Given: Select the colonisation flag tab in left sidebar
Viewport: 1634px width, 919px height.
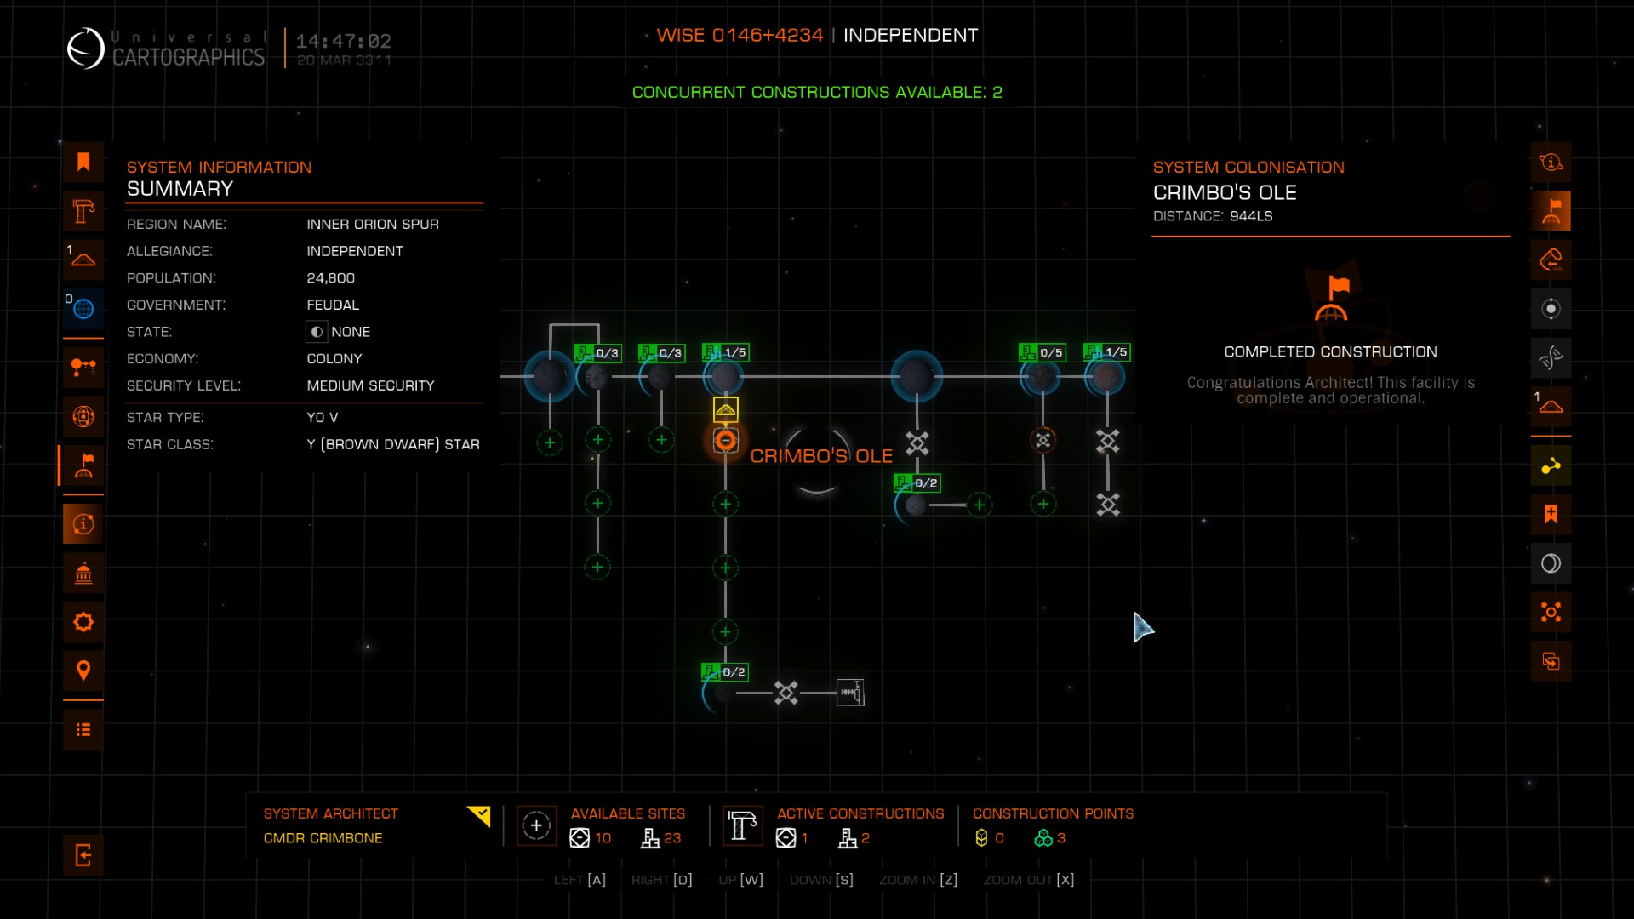Looking at the screenshot, I should [83, 465].
